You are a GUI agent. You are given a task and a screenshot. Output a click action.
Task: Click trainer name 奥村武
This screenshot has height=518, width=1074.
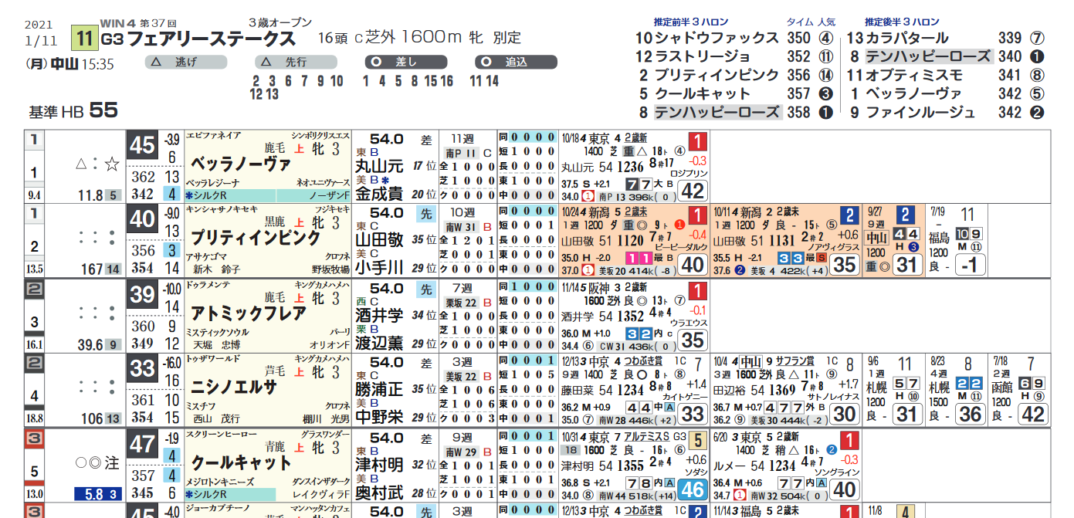pyautogui.click(x=379, y=493)
